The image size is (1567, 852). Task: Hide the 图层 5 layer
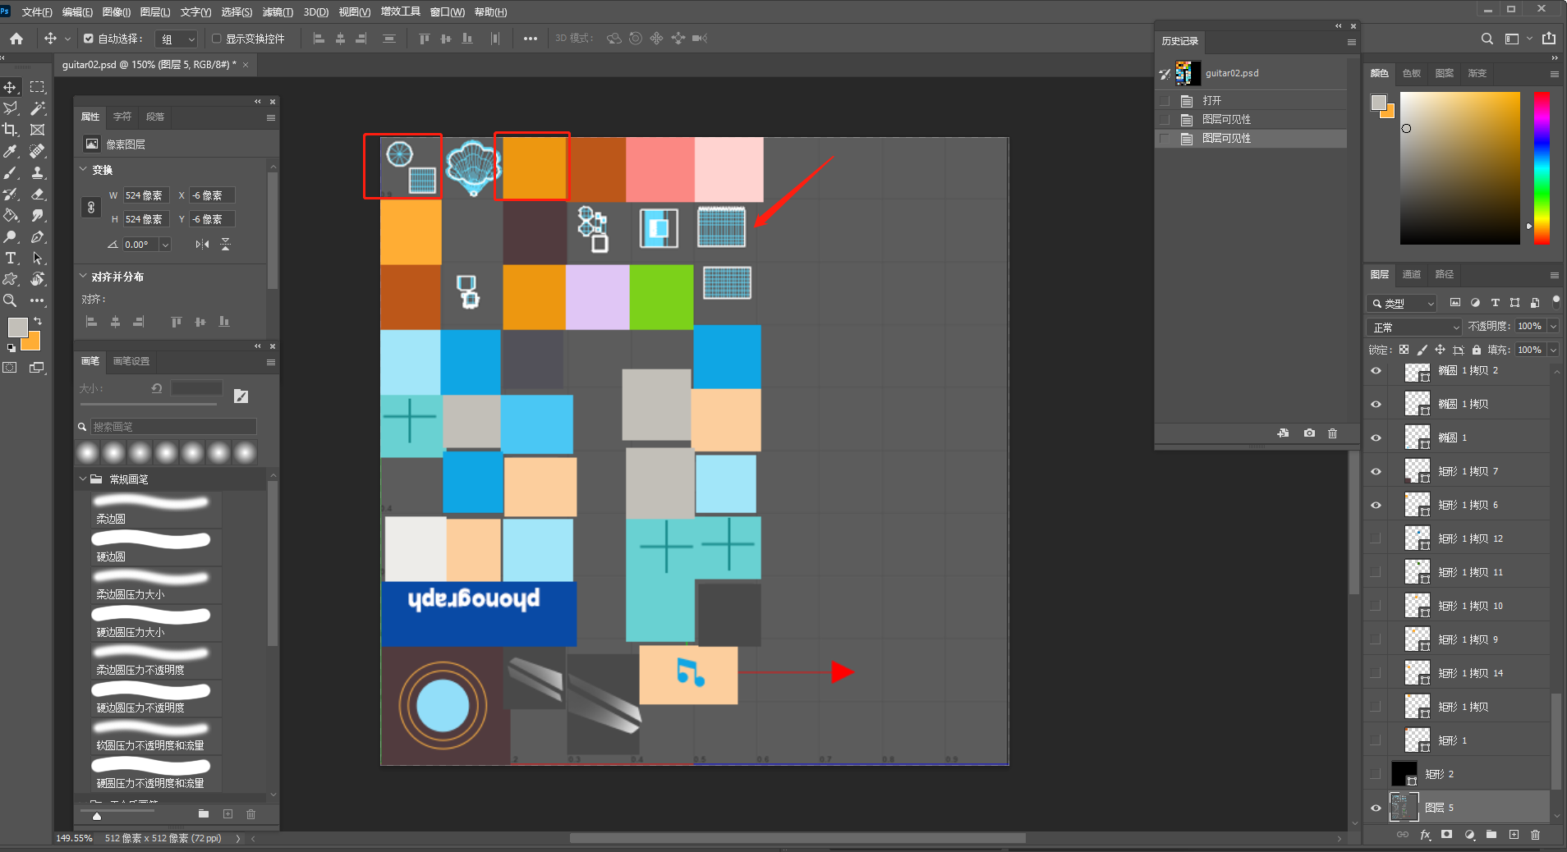[1376, 808]
